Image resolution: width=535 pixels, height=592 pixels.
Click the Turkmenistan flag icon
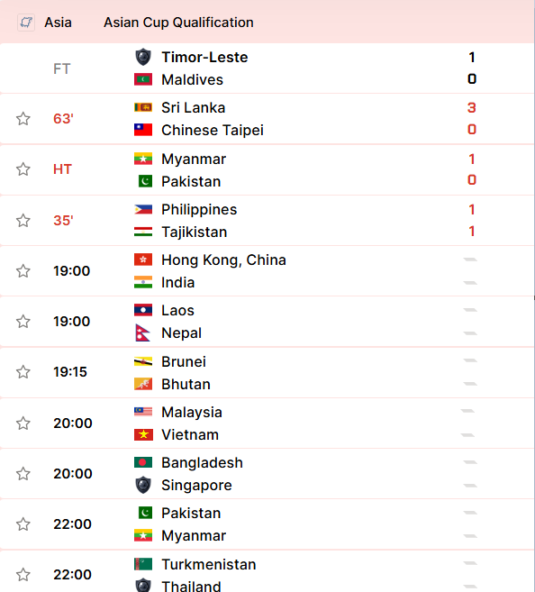tap(143, 564)
